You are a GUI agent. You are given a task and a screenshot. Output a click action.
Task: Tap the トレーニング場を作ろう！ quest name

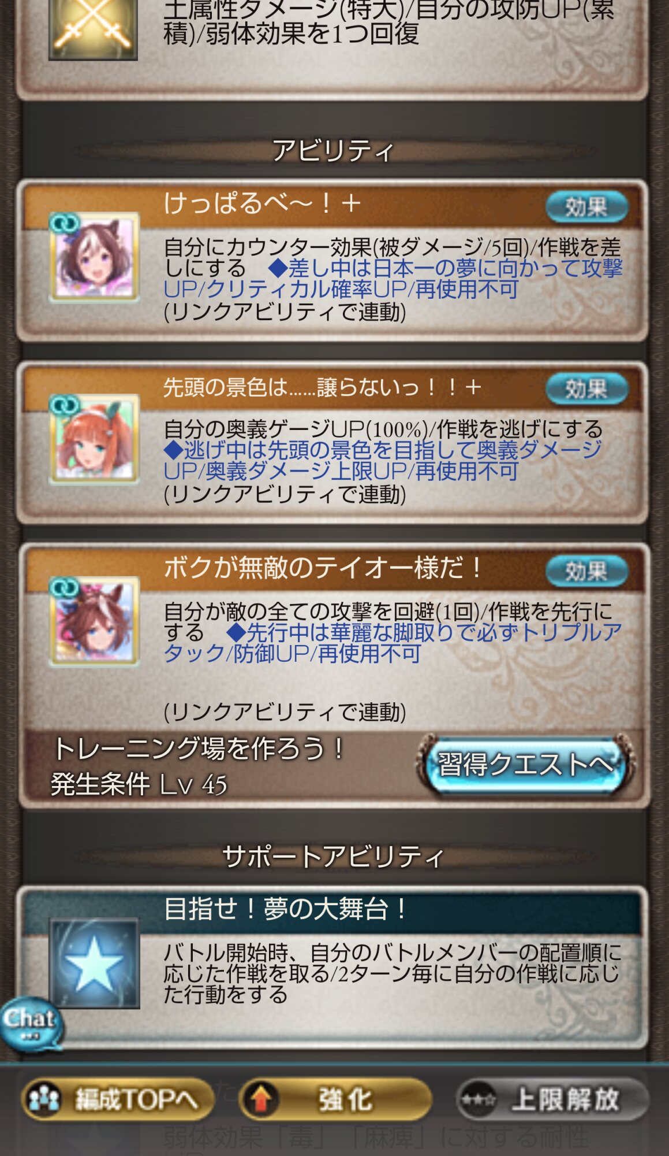(199, 749)
